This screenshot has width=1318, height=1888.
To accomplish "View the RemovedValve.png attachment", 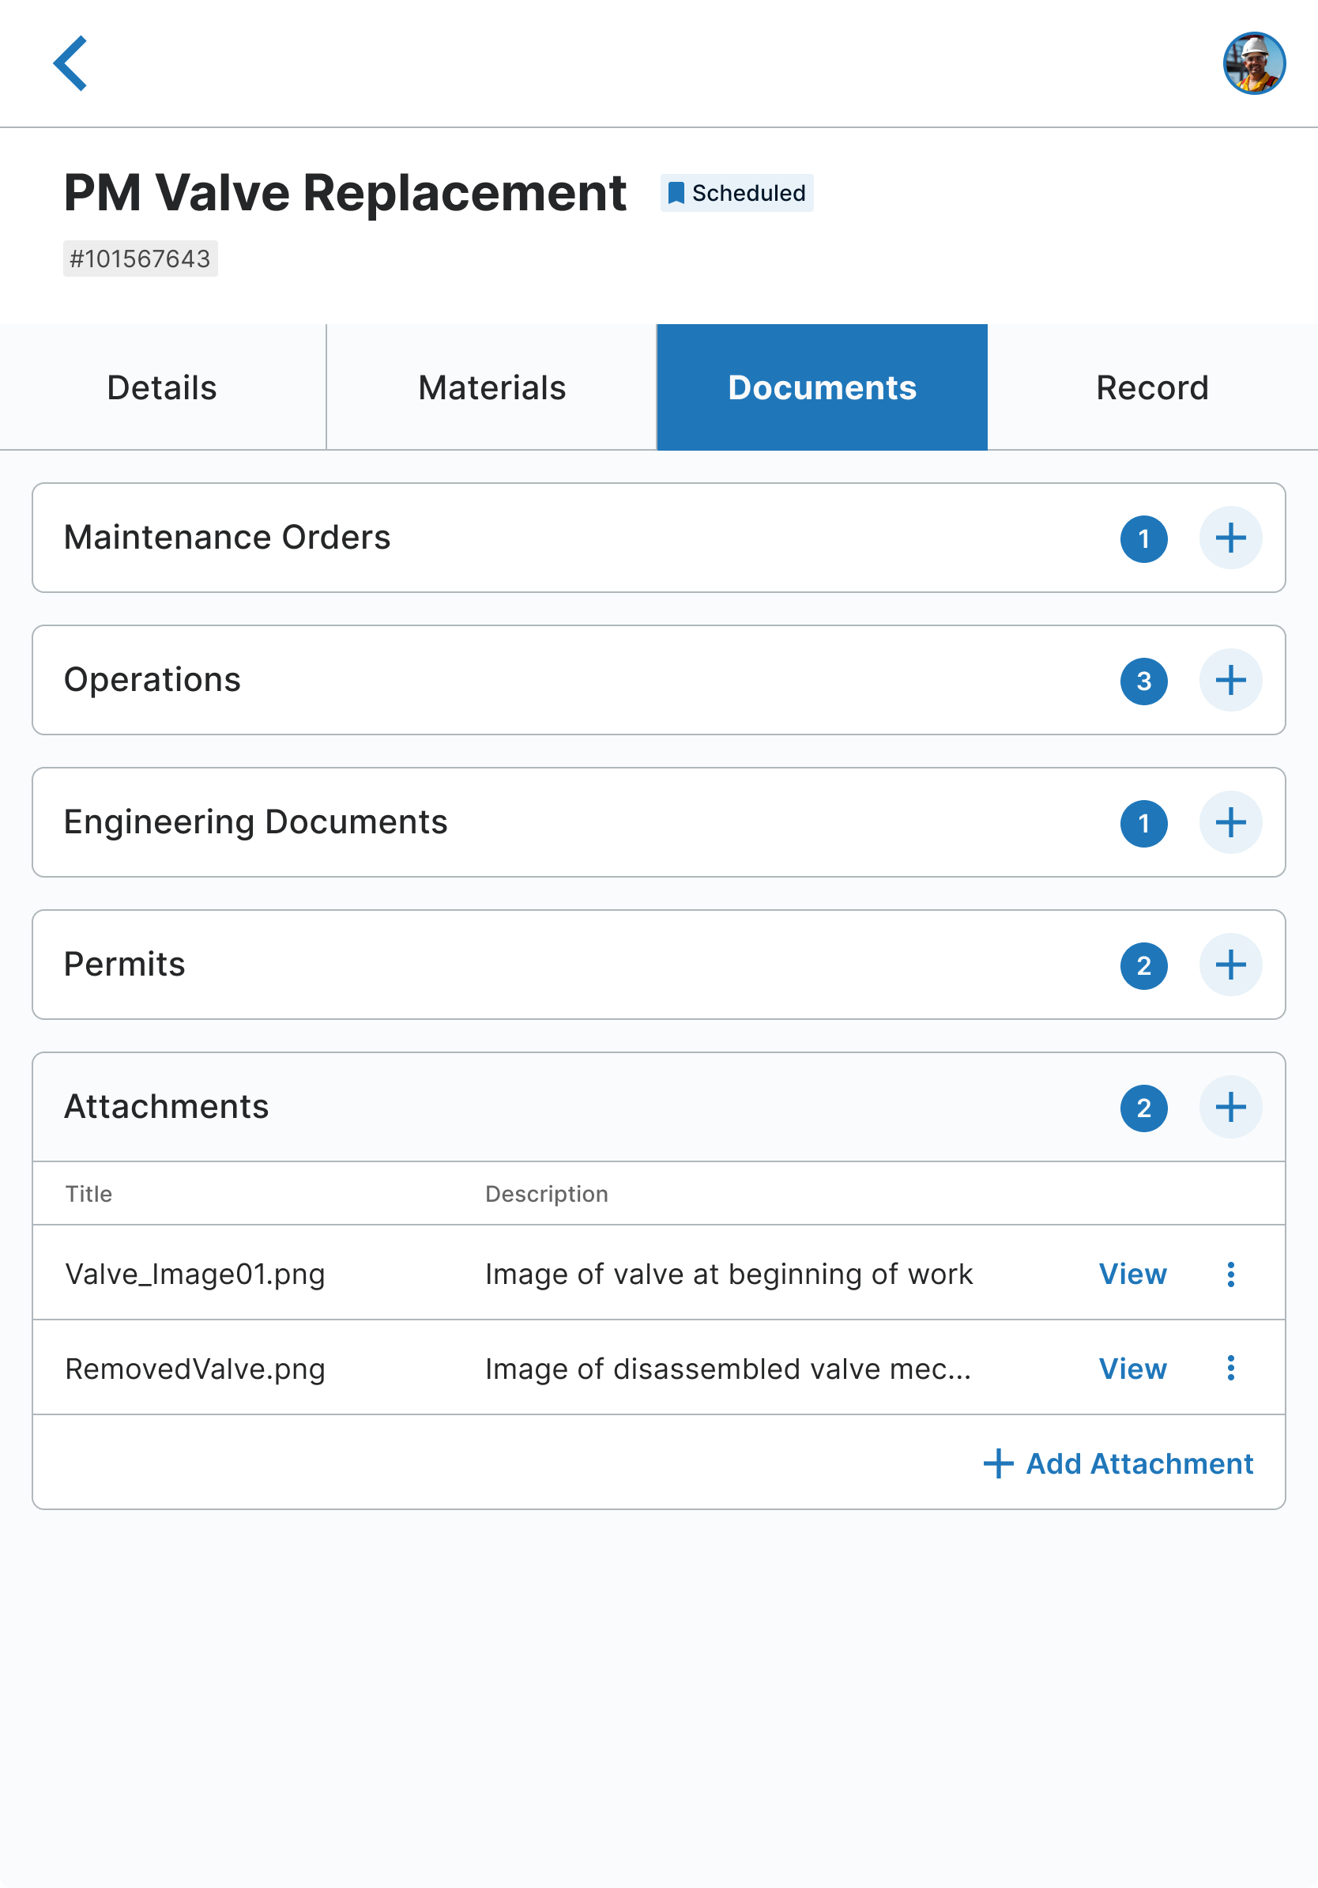I will point(1132,1369).
